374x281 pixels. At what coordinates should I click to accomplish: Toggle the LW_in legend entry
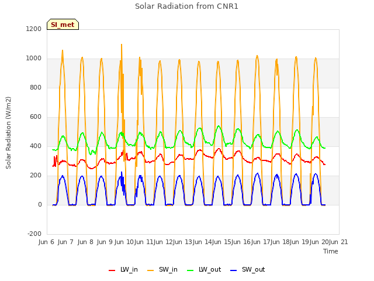(x=123, y=269)
